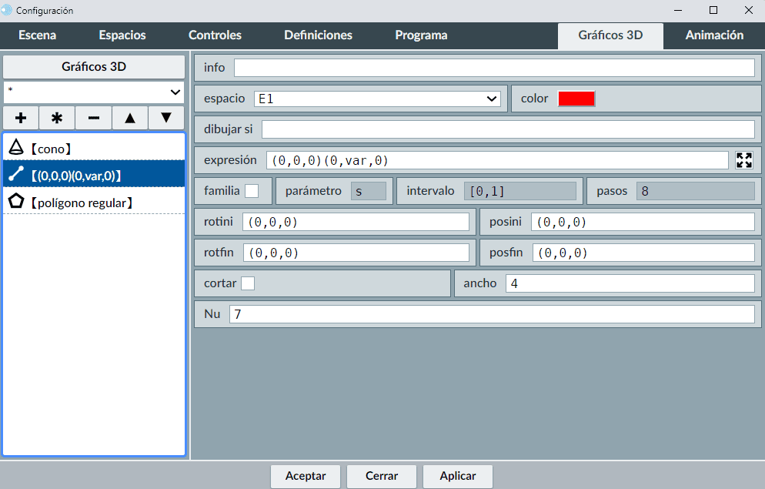Screen dimensions: 765x489
Task: Move selected graphic up with arrow
Action: pos(130,118)
